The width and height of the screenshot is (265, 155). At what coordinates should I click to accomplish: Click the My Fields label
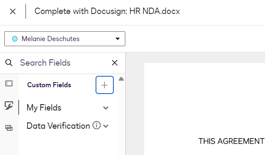tap(44, 108)
